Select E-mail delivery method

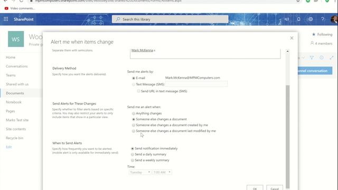[x=134, y=78]
